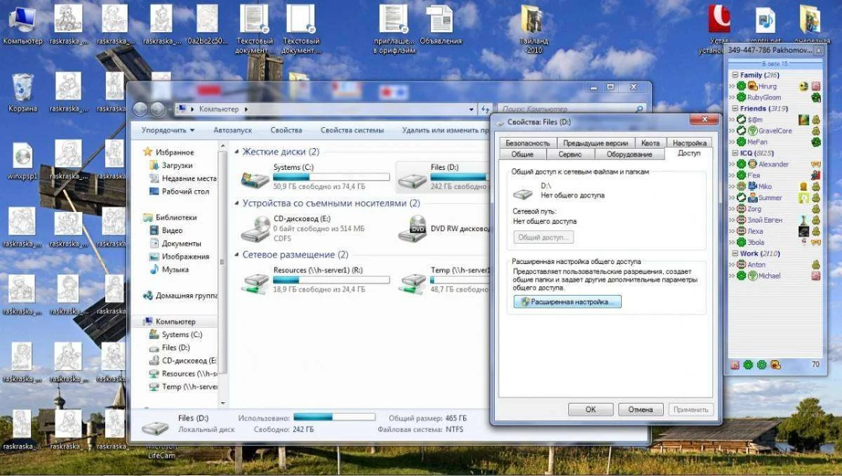The image size is (842, 476).
Task: Switch to the Настройка tab
Action: (689, 143)
